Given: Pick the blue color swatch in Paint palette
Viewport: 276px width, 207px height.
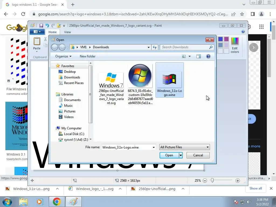Looking at the screenshot, I should (x=220, y=39).
